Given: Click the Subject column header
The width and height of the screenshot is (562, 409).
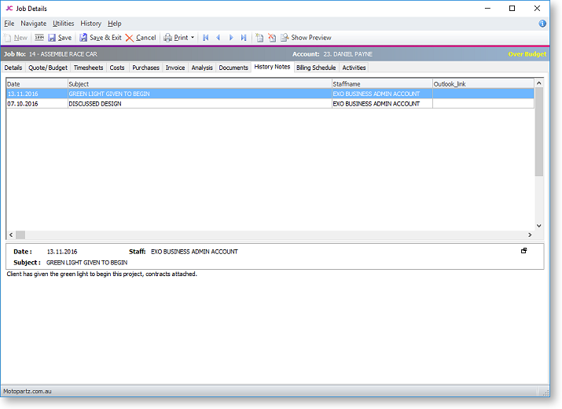Looking at the screenshot, I should [x=200, y=84].
